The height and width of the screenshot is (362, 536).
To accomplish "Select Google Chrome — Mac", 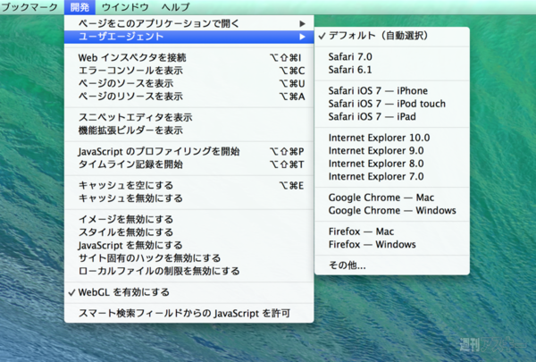I will coord(392,198).
